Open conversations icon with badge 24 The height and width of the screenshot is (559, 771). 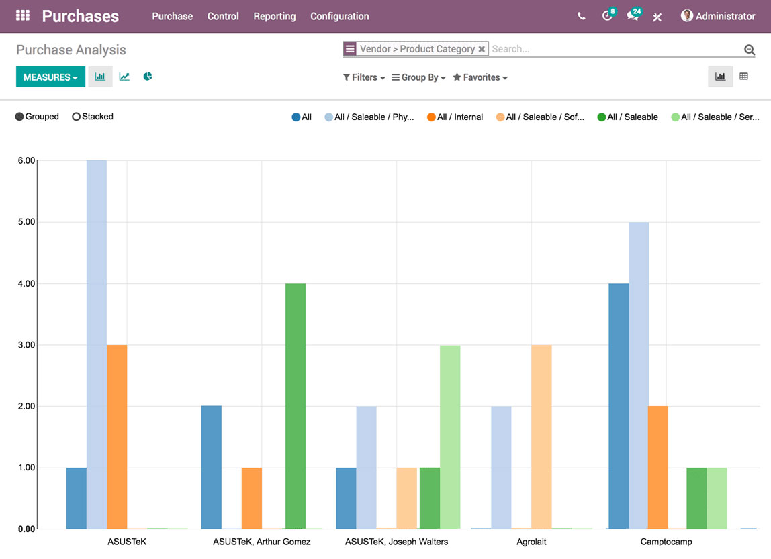click(633, 16)
